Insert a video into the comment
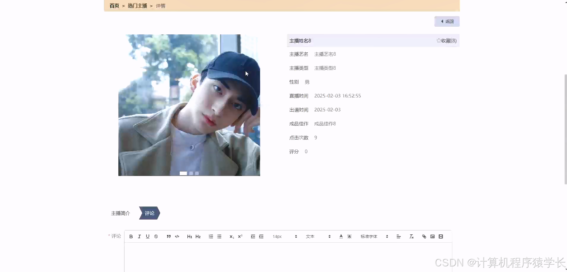 tap(441, 236)
